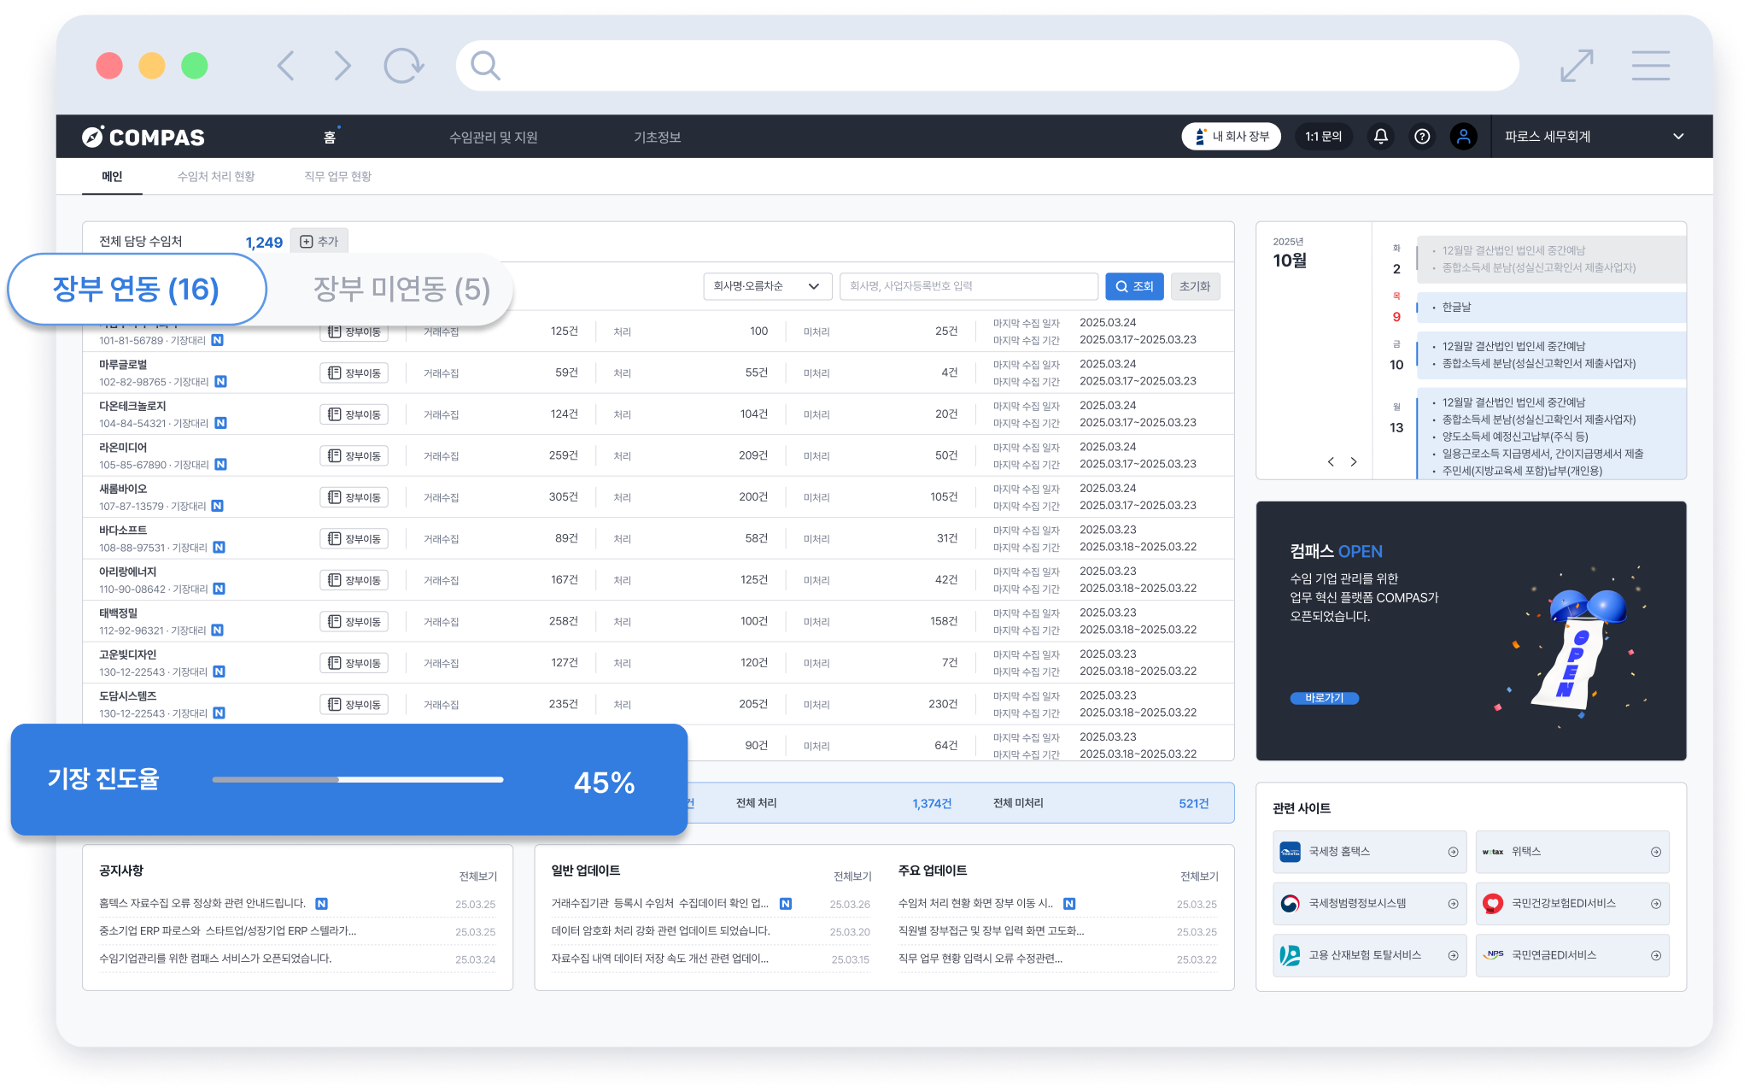
Task: Expand the 파로스 세무회계 company dropdown
Action: coord(1677,137)
